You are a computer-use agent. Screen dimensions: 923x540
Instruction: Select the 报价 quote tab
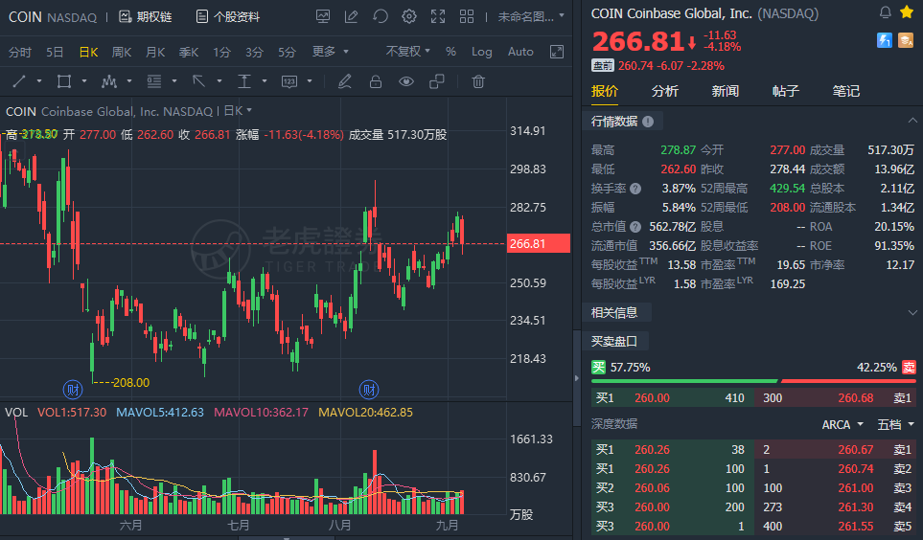605,91
